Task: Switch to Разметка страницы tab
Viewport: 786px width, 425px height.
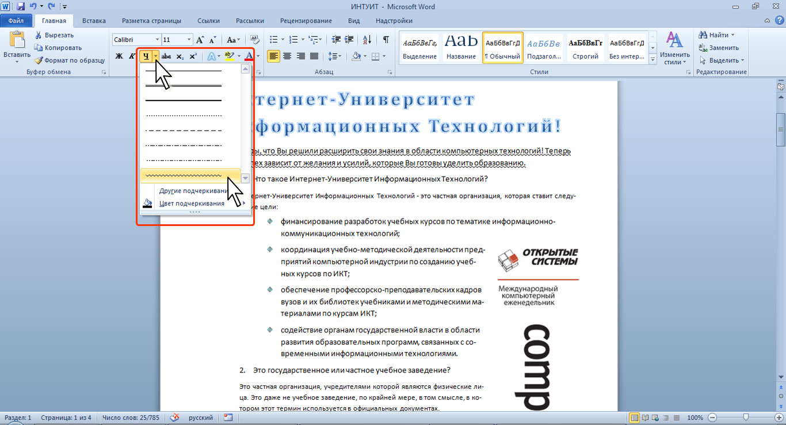Action: [152, 21]
